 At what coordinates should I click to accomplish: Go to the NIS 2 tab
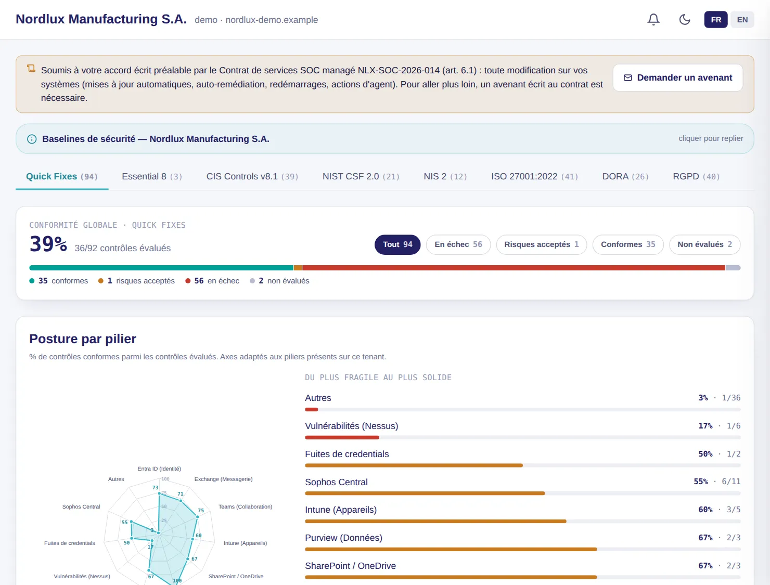445,177
